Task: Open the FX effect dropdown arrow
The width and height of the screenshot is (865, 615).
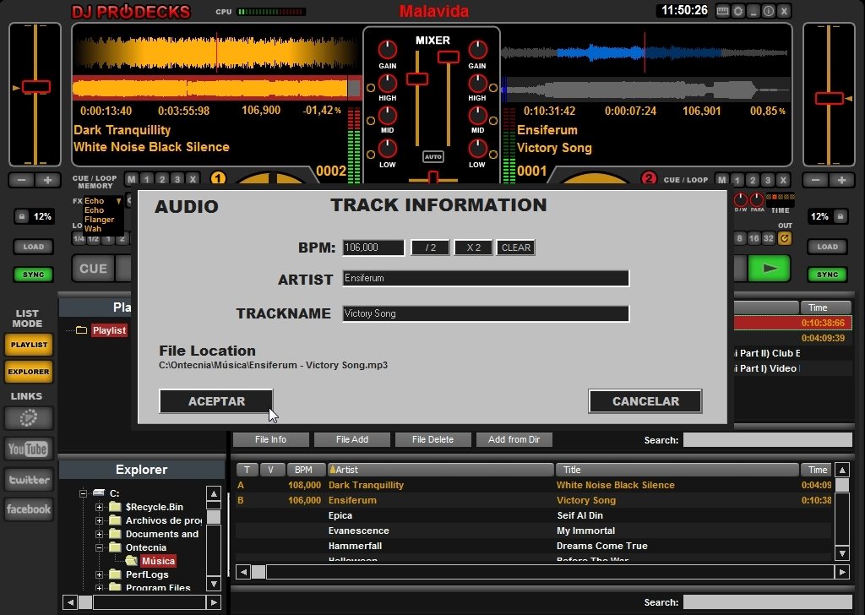Action: pyautogui.click(x=118, y=201)
